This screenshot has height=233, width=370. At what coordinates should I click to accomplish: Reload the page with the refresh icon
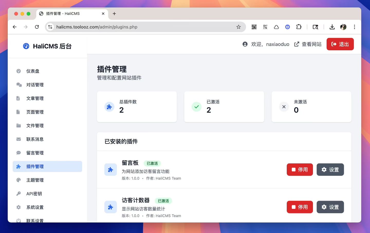pos(37,27)
